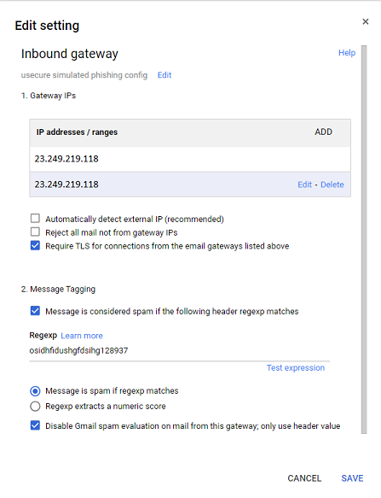Image resolution: width=381 pixels, height=498 pixels.
Task: Uncheck Require TLS for connections
Action: (35, 245)
